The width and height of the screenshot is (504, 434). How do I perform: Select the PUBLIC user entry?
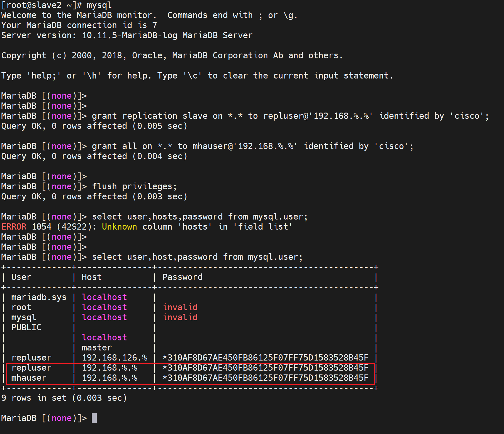tap(26, 327)
